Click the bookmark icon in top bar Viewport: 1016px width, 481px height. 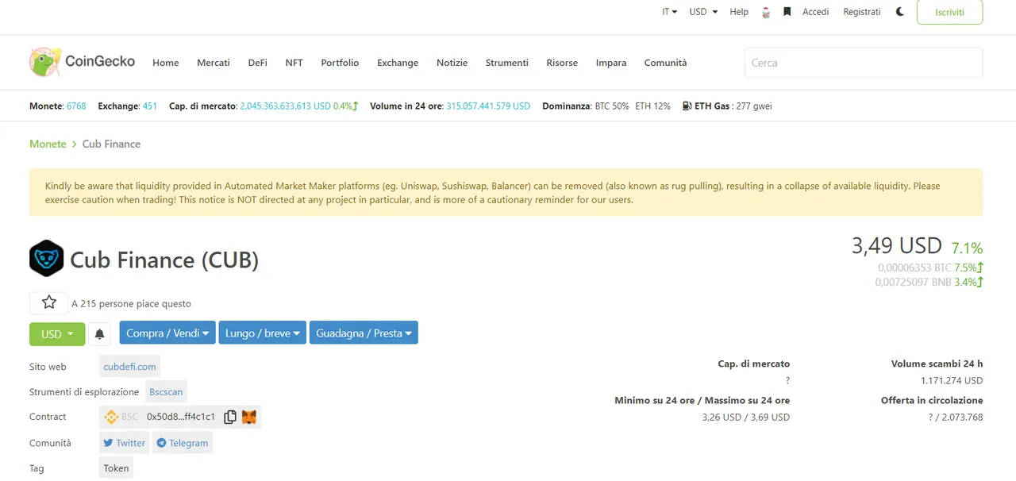coord(787,12)
